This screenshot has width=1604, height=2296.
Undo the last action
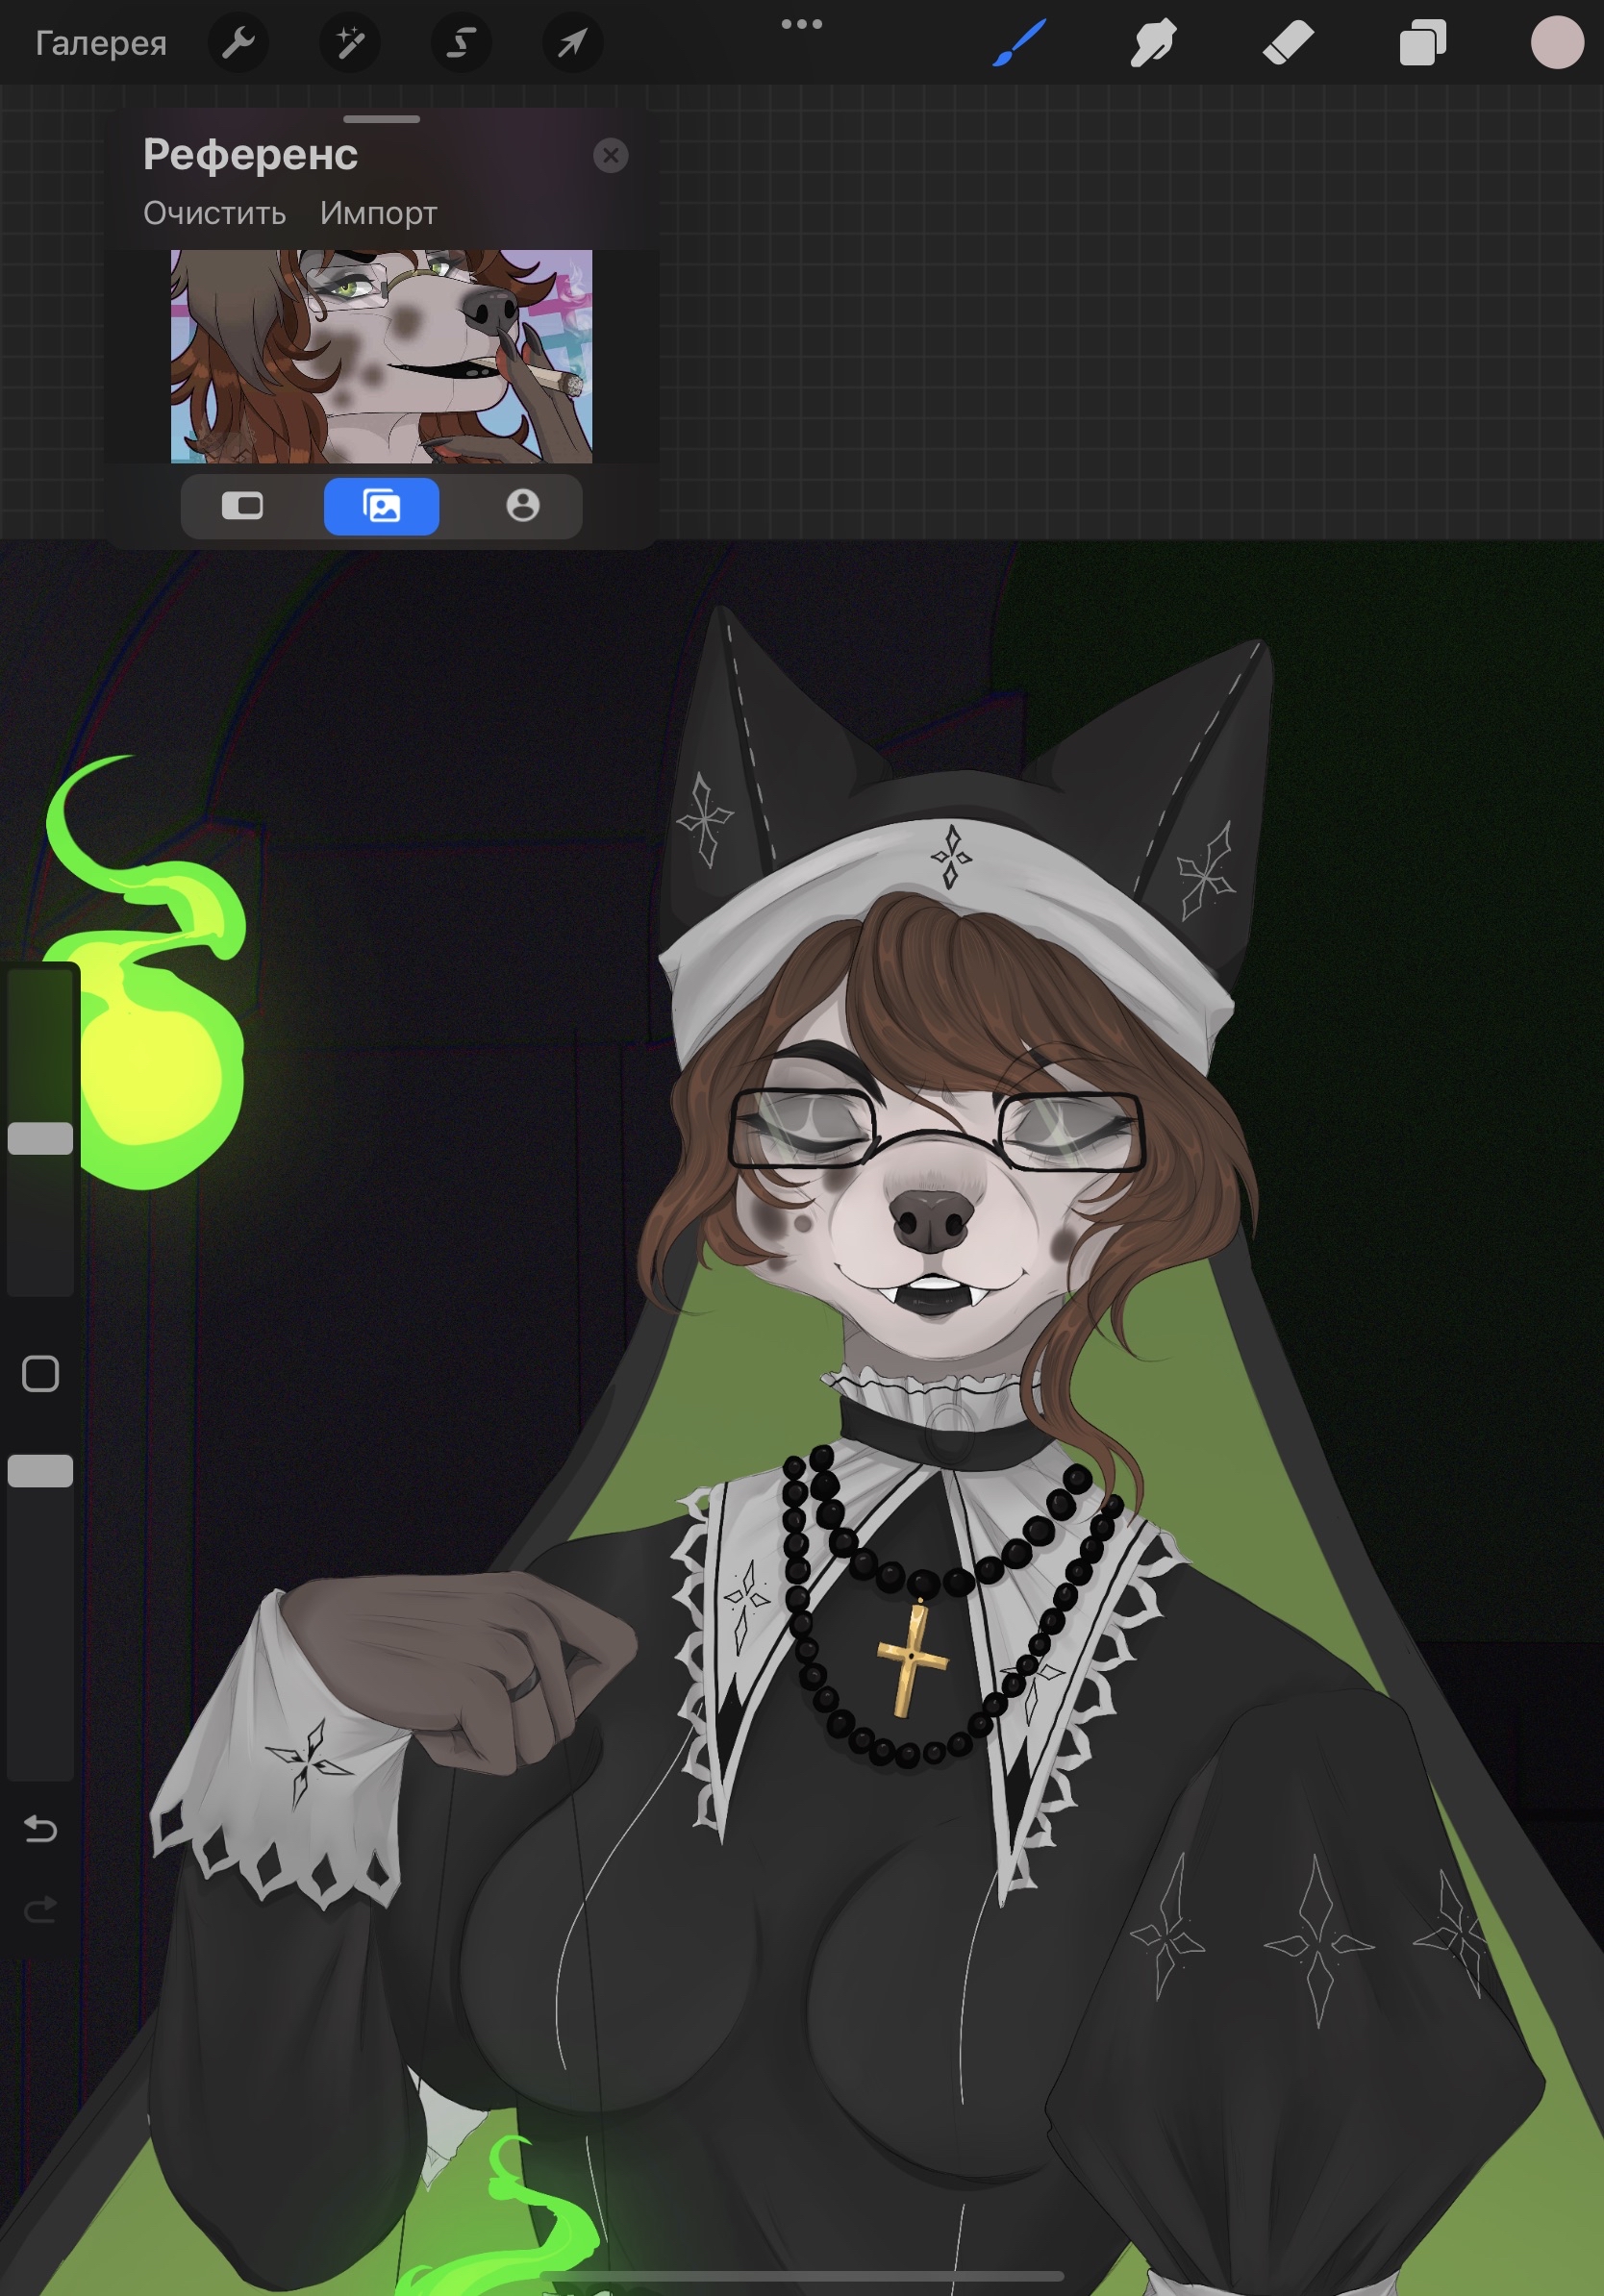click(x=40, y=1829)
